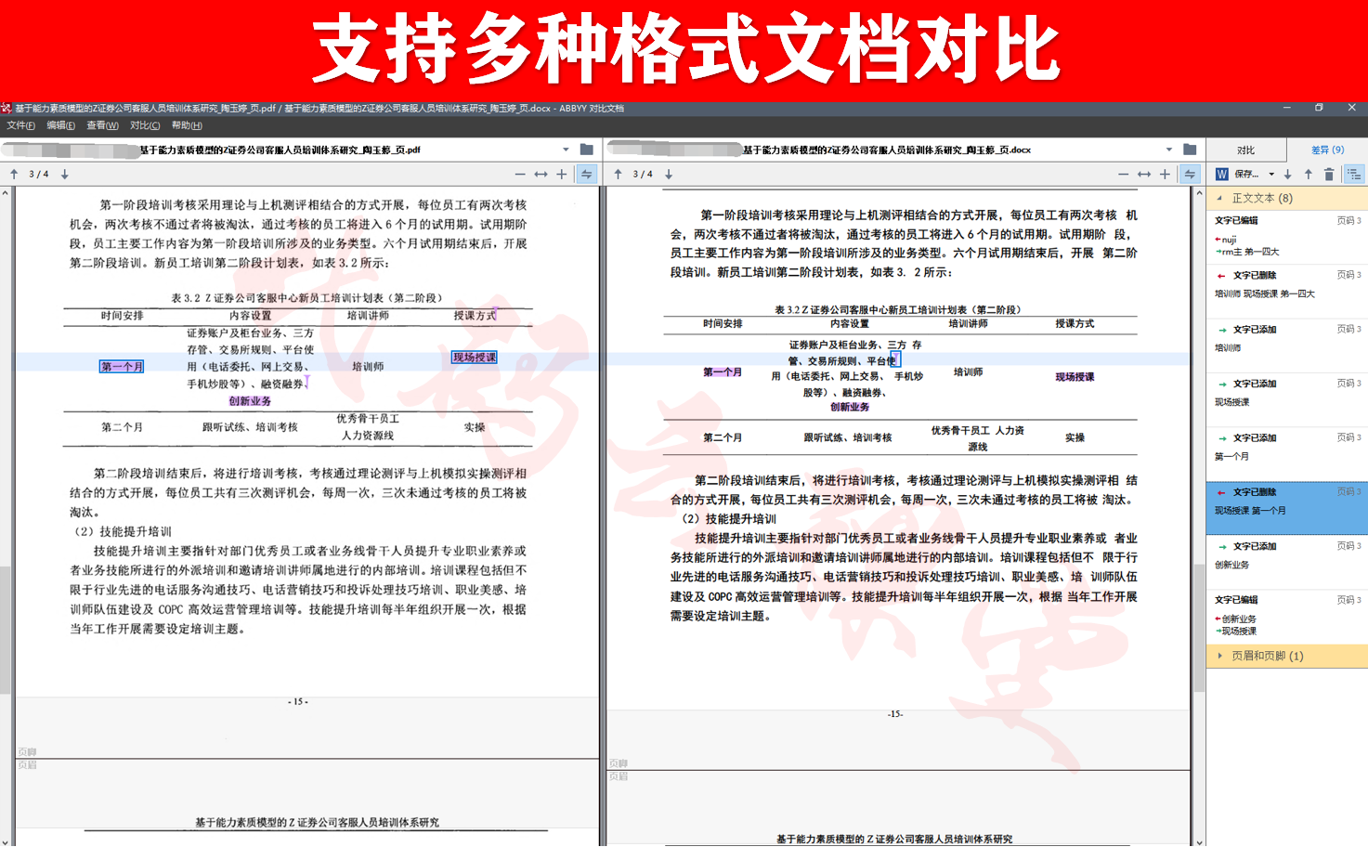Image resolution: width=1368 pixels, height=847 pixels.
Task: Open folder icon to browse left document
Action: pos(587,150)
